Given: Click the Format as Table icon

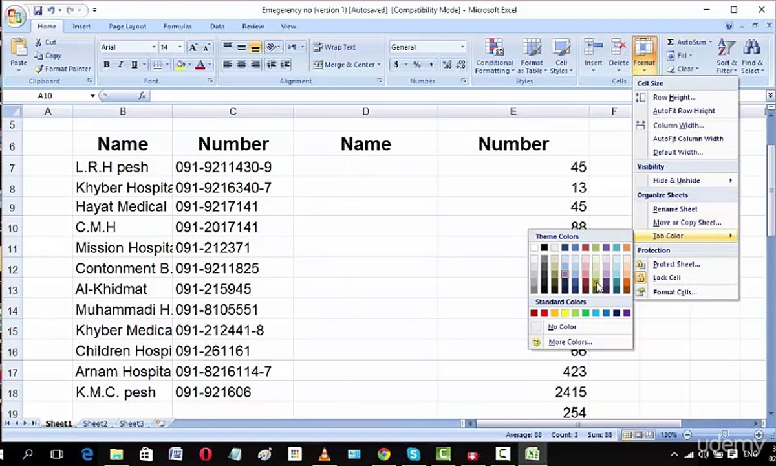Looking at the screenshot, I should point(532,49).
